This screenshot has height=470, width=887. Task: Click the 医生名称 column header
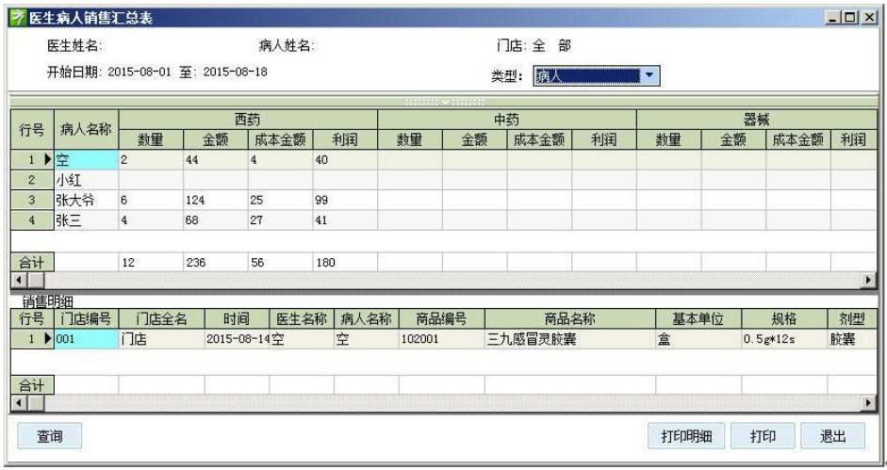click(302, 319)
